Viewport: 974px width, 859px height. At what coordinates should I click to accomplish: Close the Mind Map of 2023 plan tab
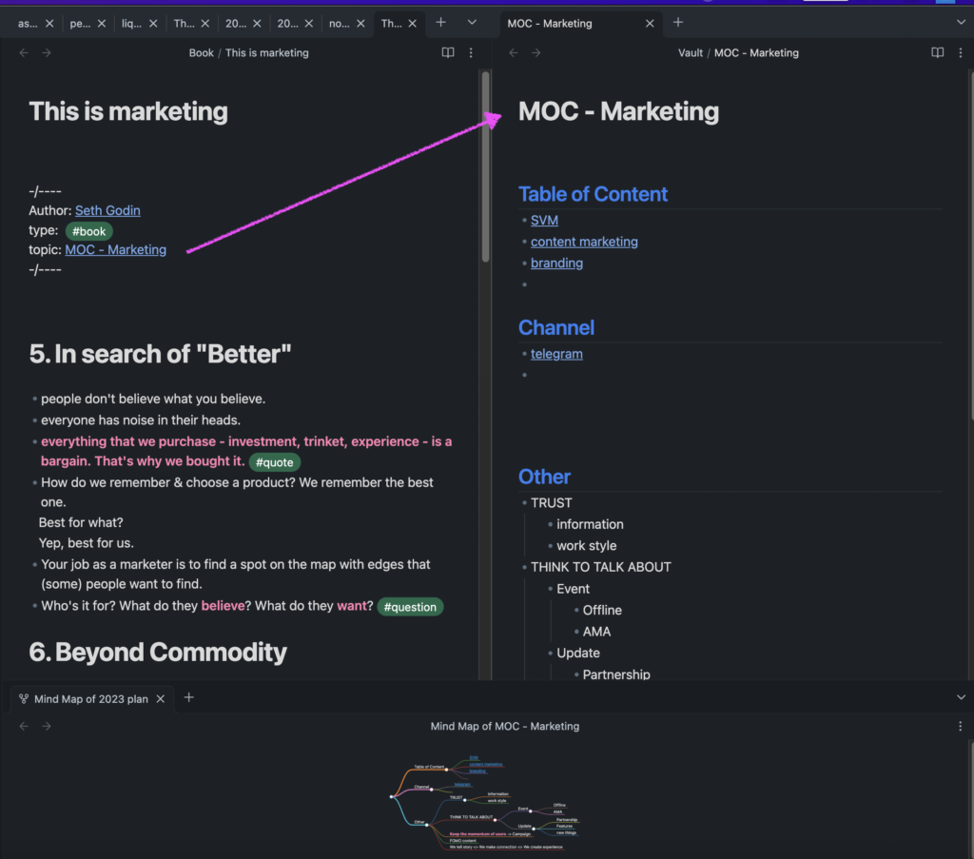(161, 699)
